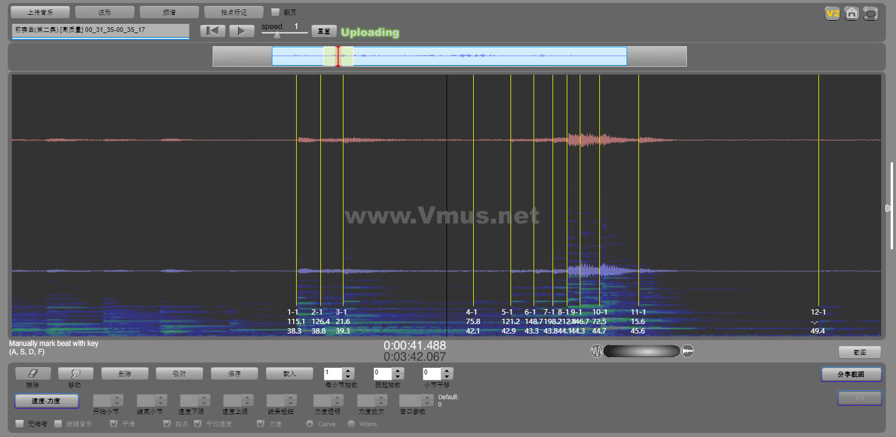Open the home icon button

click(852, 14)
